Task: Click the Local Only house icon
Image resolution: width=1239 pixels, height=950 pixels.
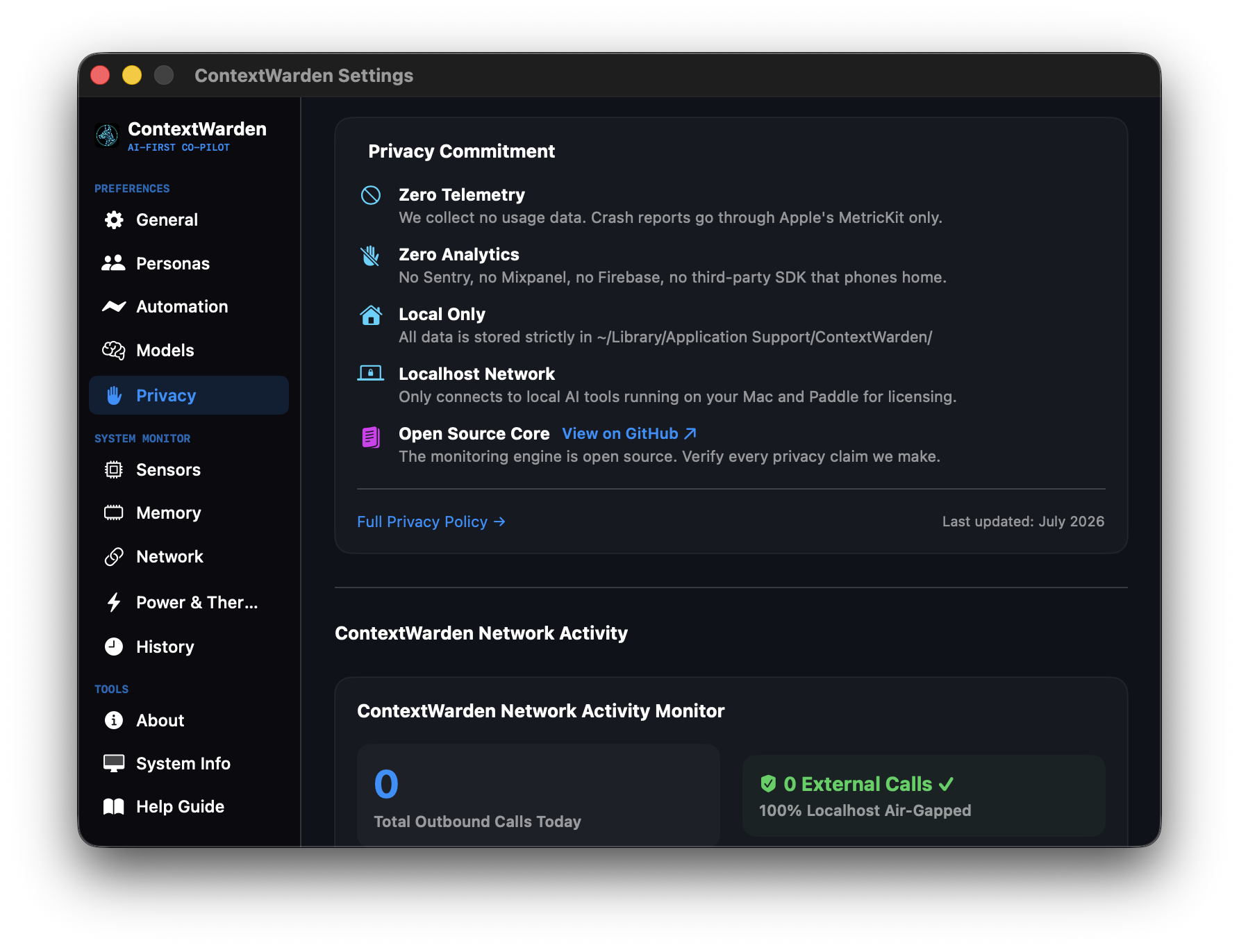Action: click(371, 315)
